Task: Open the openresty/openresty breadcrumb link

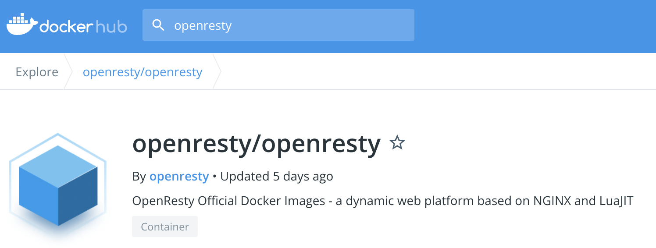Action: 143,72
